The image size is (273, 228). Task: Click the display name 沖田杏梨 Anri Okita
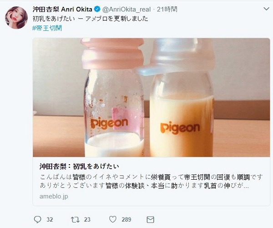pyautogui.click(x=62, y=9)
